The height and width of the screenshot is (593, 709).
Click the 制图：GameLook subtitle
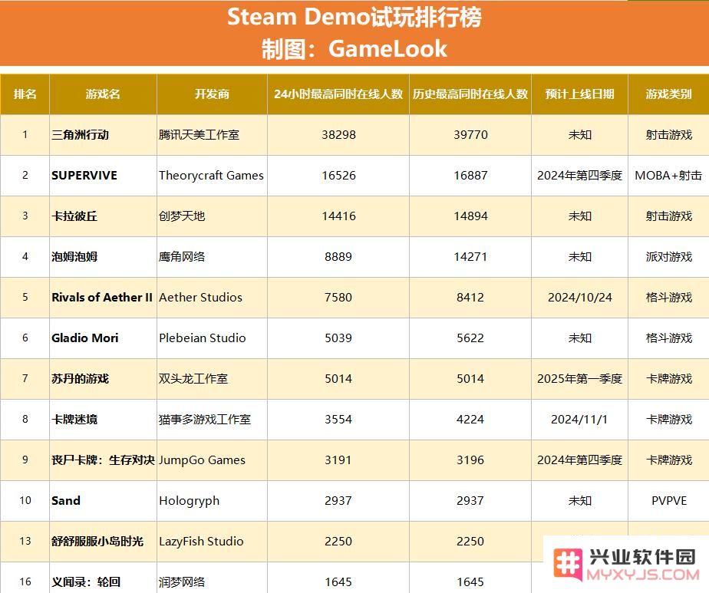354,49
